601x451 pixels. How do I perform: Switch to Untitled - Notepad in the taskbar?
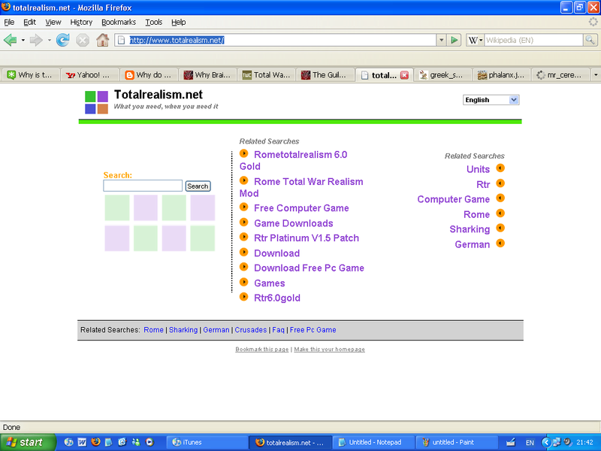point(374,443)
